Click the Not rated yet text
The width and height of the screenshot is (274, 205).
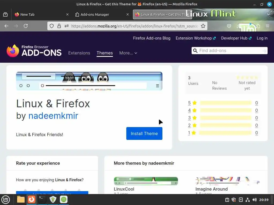(247, 86)
